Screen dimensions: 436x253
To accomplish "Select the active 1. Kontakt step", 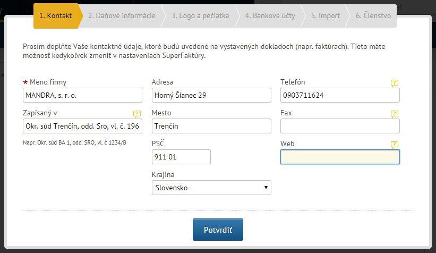I will (56, 15).
